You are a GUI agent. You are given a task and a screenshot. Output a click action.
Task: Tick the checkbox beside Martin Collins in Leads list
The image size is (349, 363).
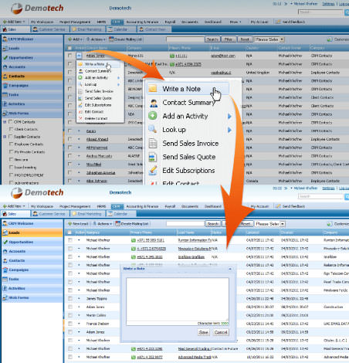[70, 315]
